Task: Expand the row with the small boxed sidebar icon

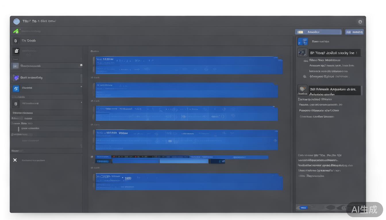Action: [x=16, y=104]
